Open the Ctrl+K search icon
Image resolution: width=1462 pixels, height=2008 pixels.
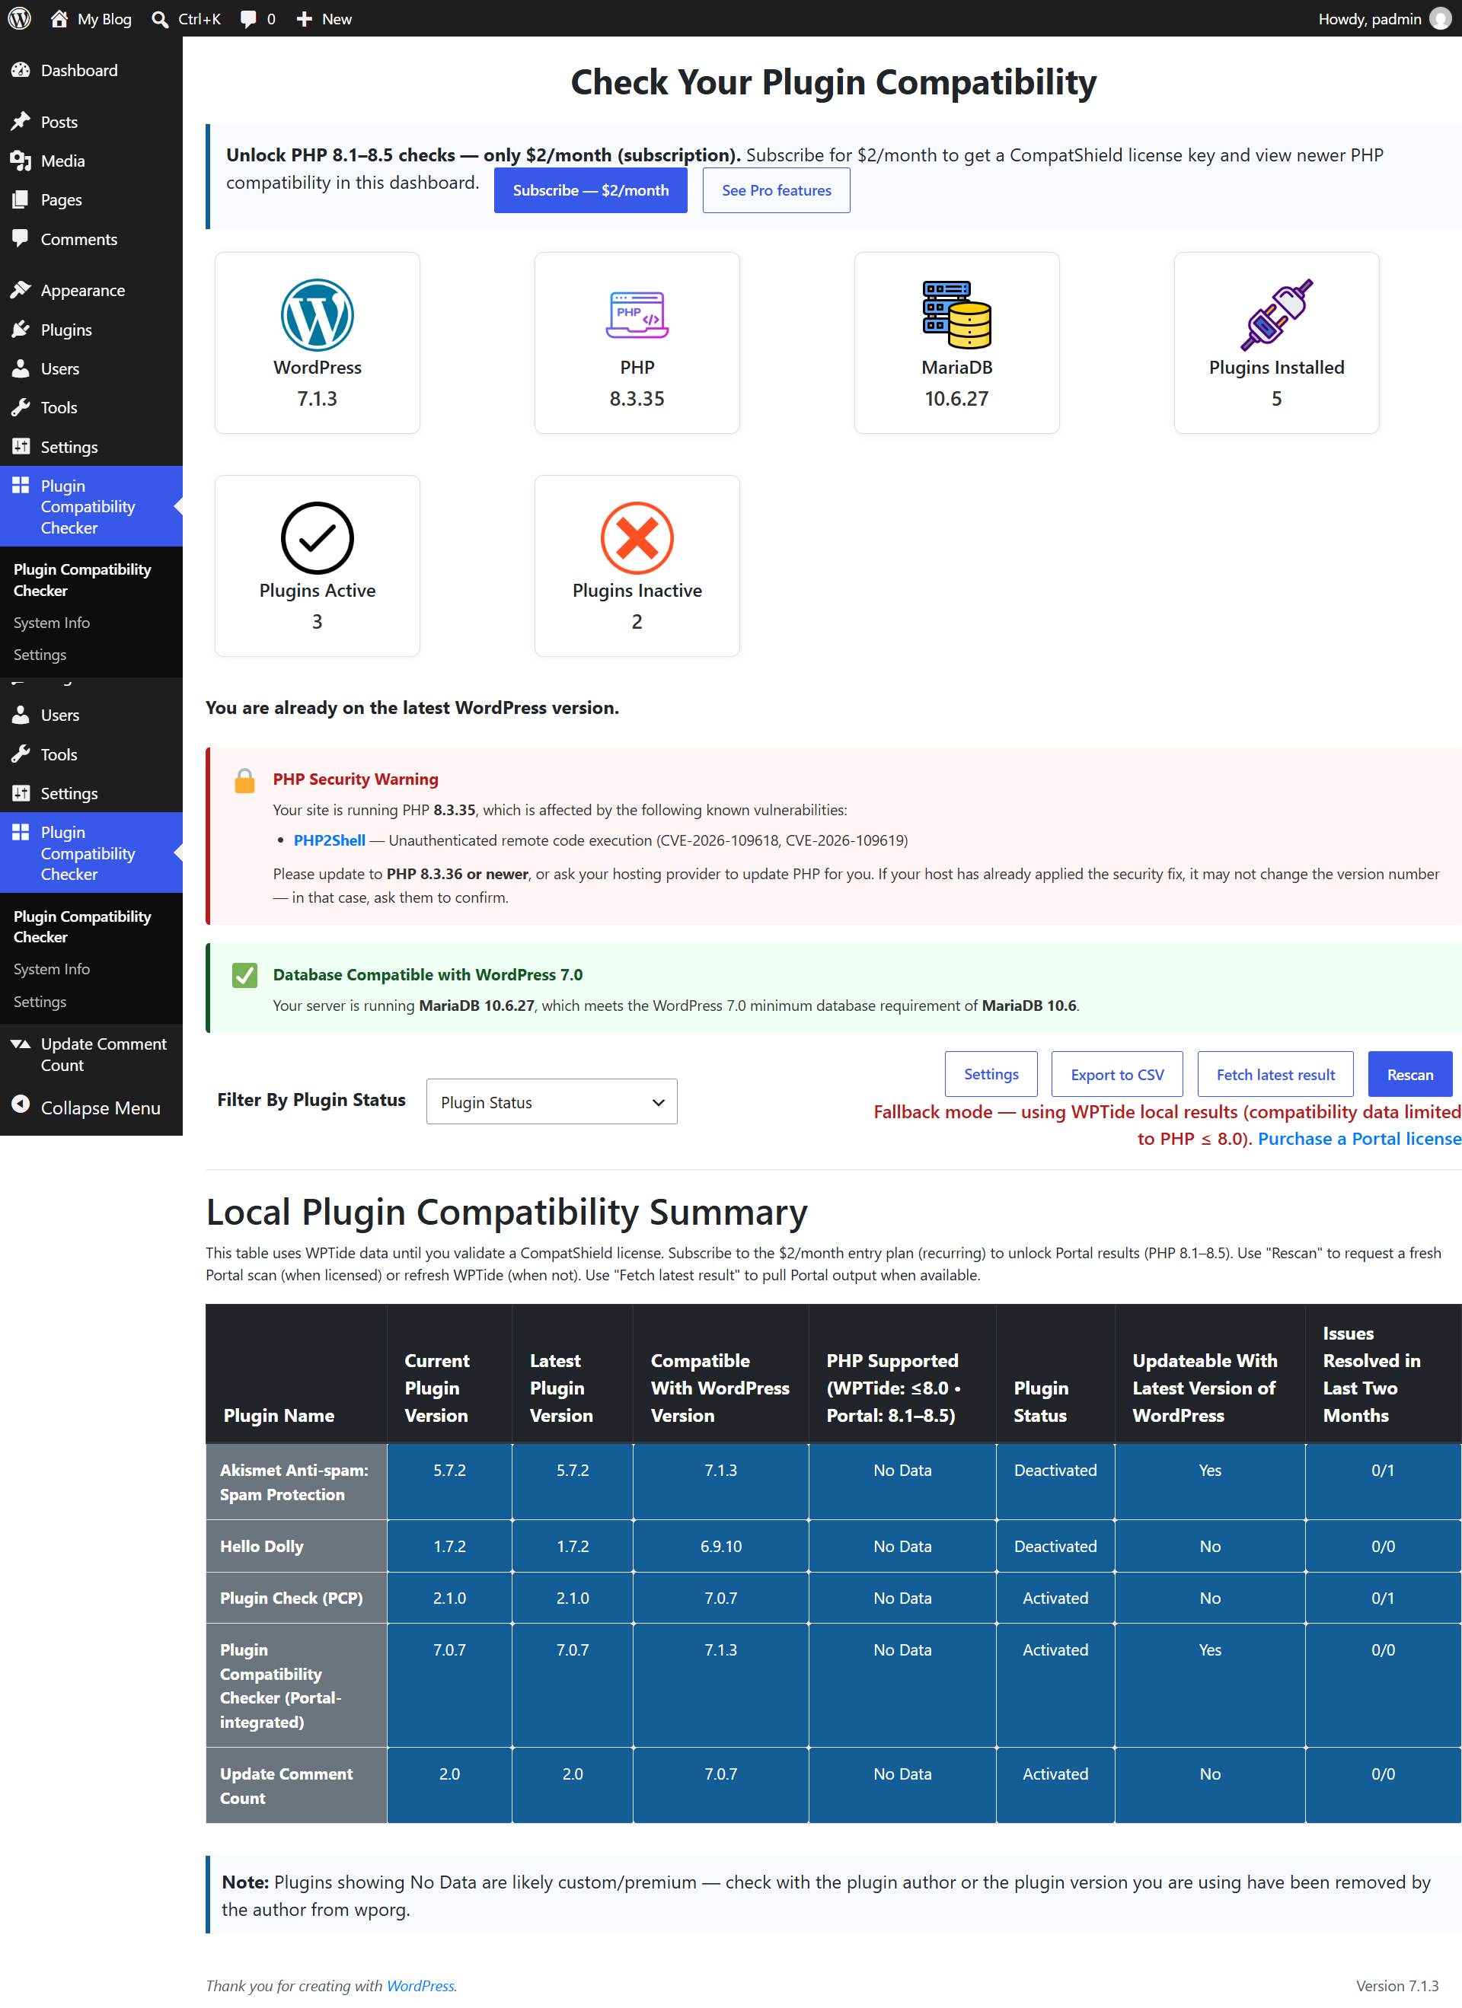click(160, 18)
